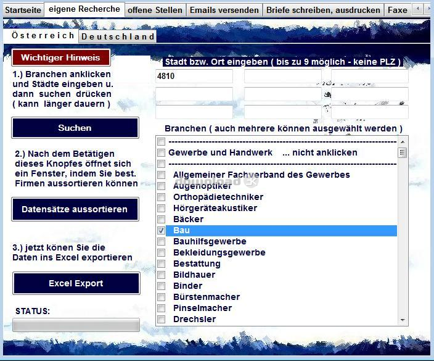This screenshot has width=434, height=361.
Task: Switch to the Startseite tab
Action: [x=23, y=10]
